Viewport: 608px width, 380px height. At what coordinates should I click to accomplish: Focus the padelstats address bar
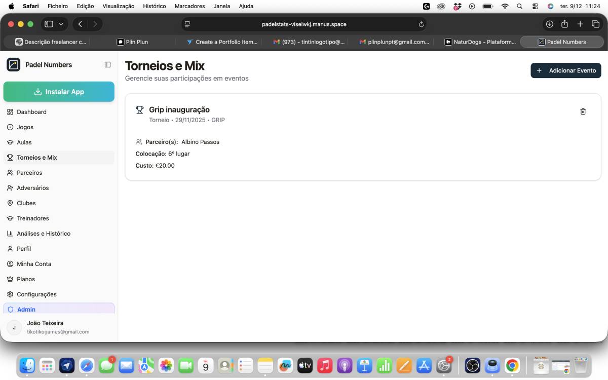coord(304,24)
